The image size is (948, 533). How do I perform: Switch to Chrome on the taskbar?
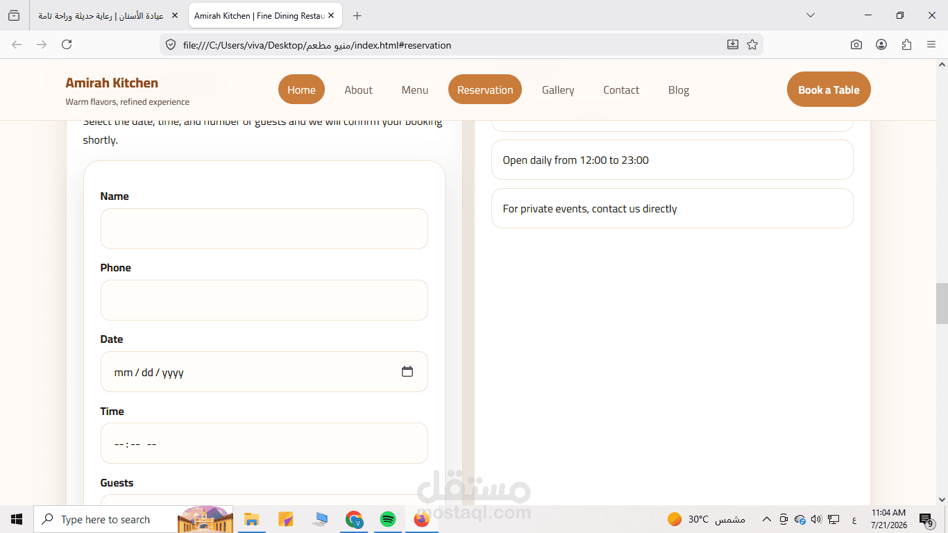pyautogui.click(x=354, y=519)
